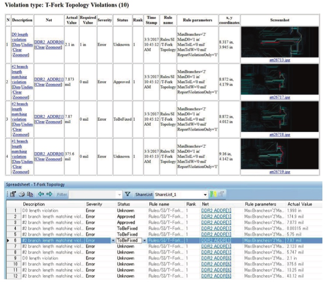The width and height of the screenshot is (332, 285).
Task: Open att26718.jpg screenshot link
Action: click(x=280, y=135)
